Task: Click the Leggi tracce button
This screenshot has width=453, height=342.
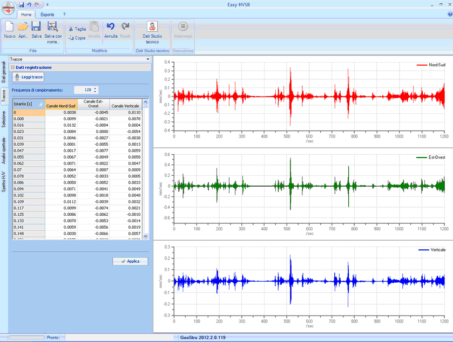Action: (28, 77)
